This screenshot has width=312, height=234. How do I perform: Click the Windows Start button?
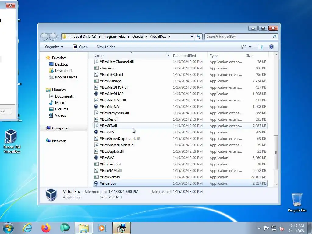click(x=8, y=228)
